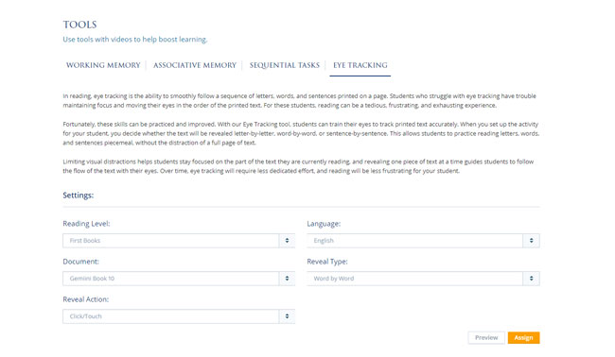Viewport: 615px width, 357px height.
Task: Click the Reading Level label
Action: click(x=86, y=224)
